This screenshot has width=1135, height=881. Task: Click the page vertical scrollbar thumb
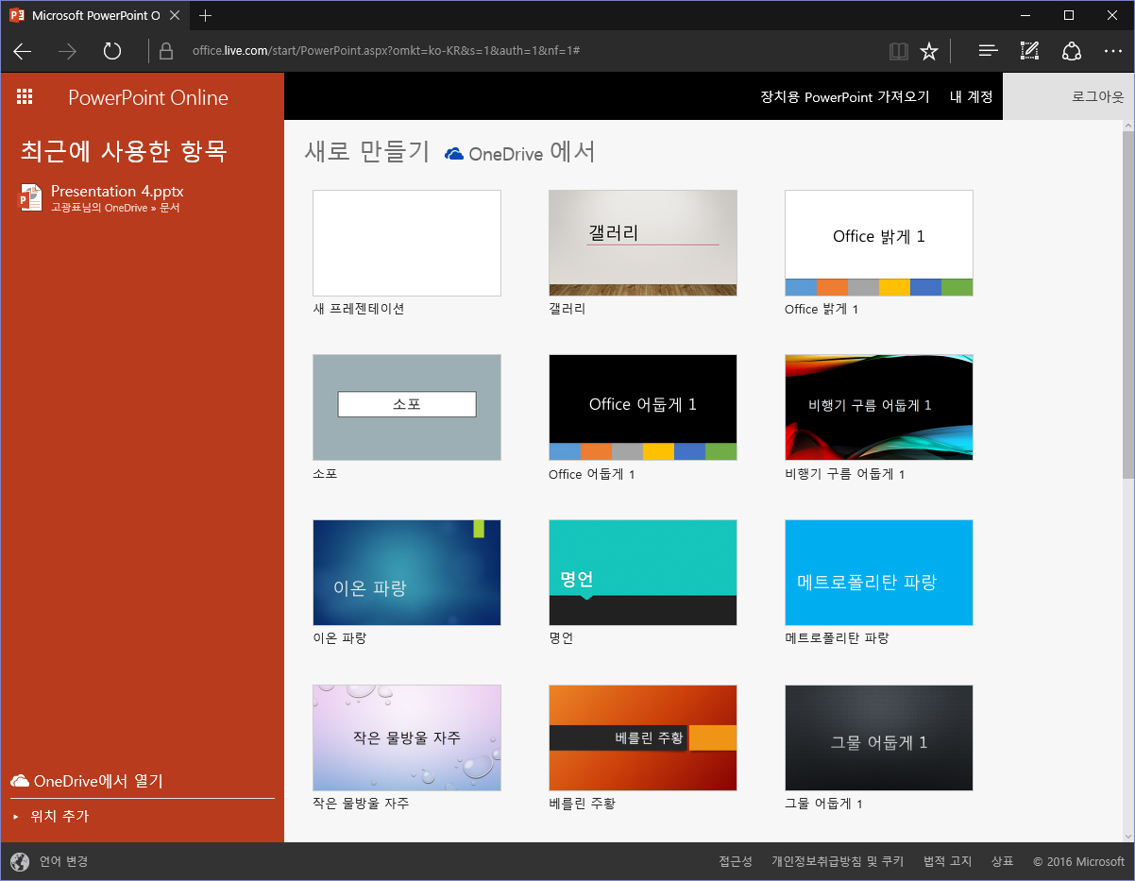(x=1127, y=305)
